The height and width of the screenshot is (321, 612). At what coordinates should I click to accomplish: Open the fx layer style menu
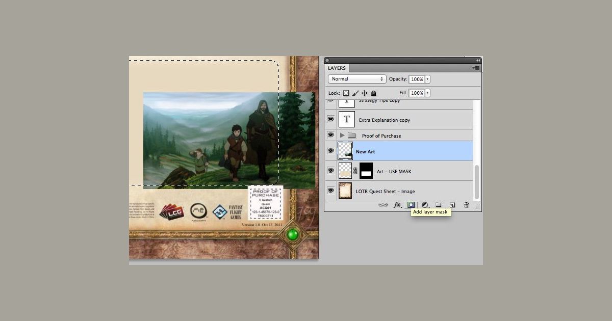pyautogui.click(x=397, y=205)
